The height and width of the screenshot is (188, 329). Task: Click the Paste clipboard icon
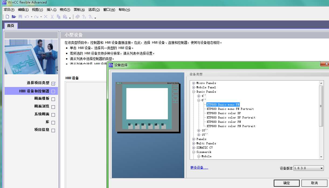point(65,17)
